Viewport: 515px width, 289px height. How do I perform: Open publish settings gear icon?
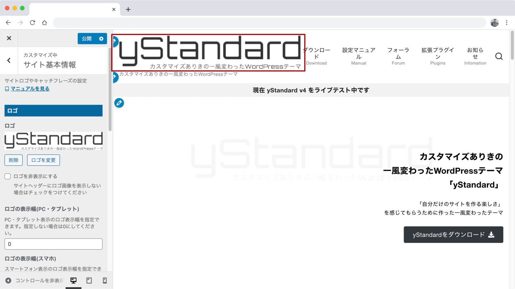101,39
